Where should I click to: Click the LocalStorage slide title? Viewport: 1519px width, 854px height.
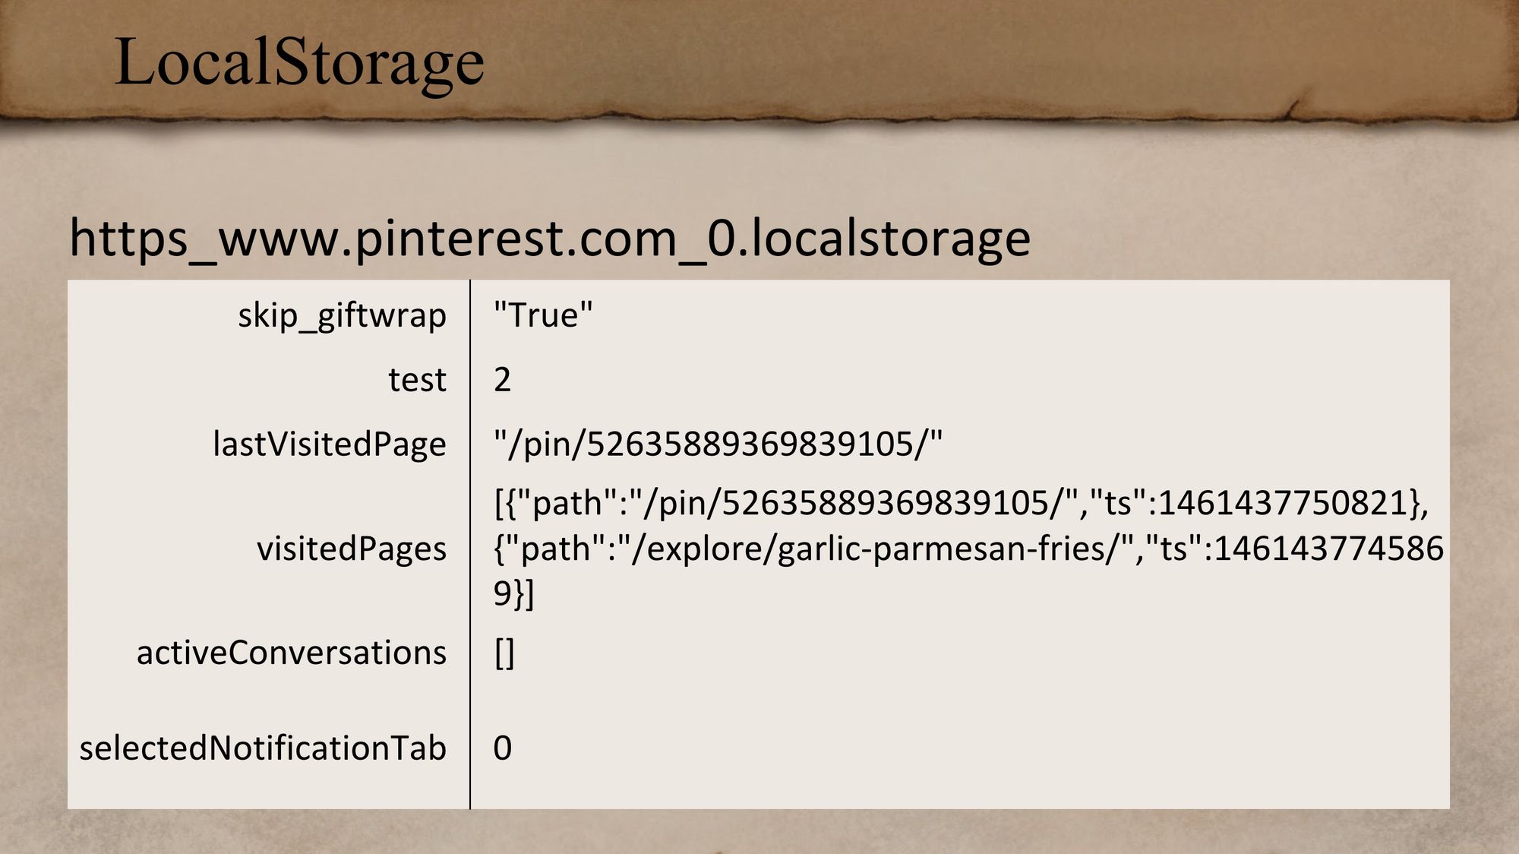coord(299,64)
